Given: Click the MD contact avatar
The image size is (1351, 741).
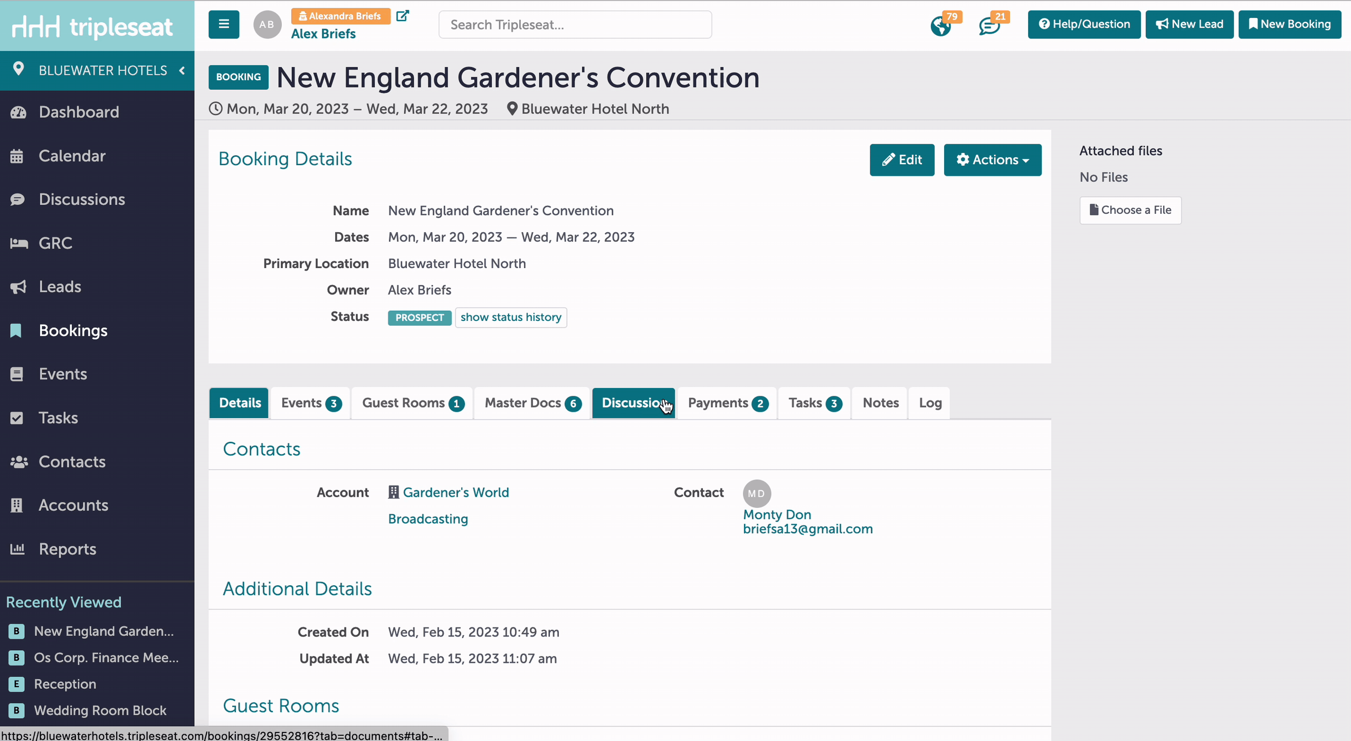Looking at the screenshot, I should (x=757, y=493).
